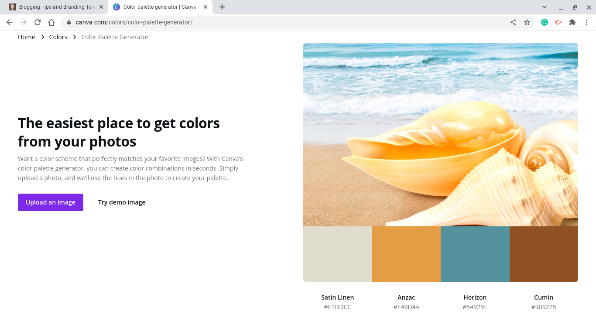The image size is (596, 314).
Task: Close the Color palette generator tab
Action: click(206, 7)
